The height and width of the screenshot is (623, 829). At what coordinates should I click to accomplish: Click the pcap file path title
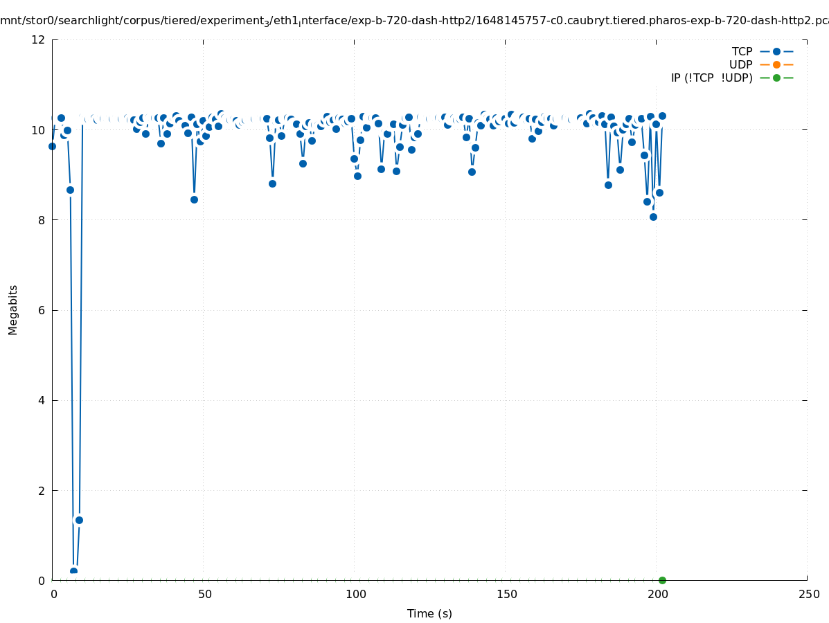pyautogui.click(x=414, y=21)
